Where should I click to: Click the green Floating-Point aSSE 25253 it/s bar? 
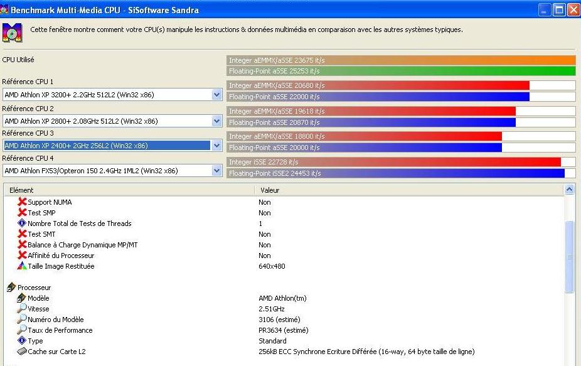pos(401,71)
